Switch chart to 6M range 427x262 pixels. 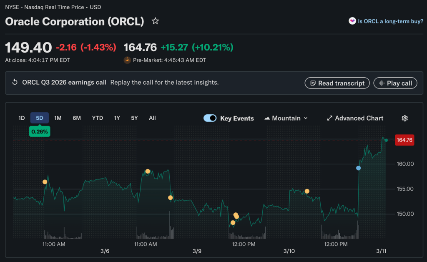coord(77,118)
